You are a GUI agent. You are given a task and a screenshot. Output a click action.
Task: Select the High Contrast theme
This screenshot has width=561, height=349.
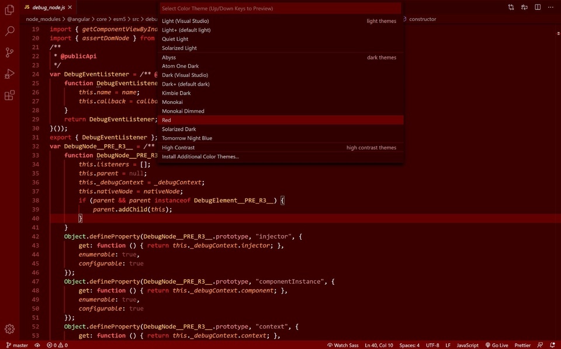(x=178, y=148)
